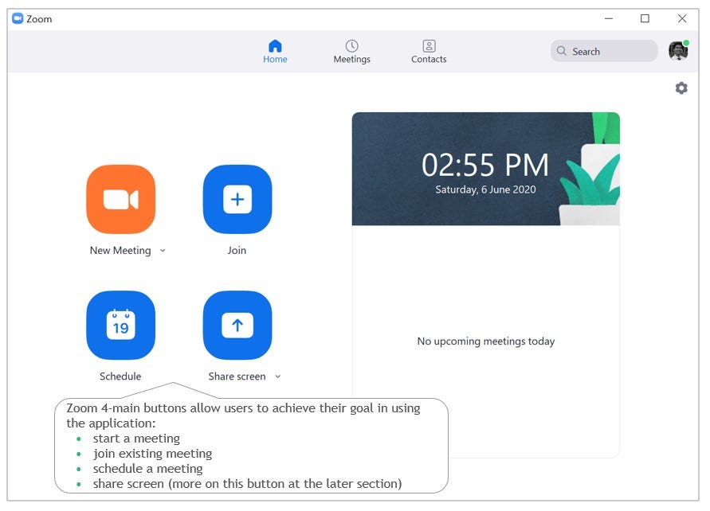Switch to the Meetings tab

(x=351, y=51)
